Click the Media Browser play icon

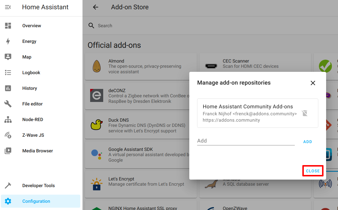[x=8, y=151]
